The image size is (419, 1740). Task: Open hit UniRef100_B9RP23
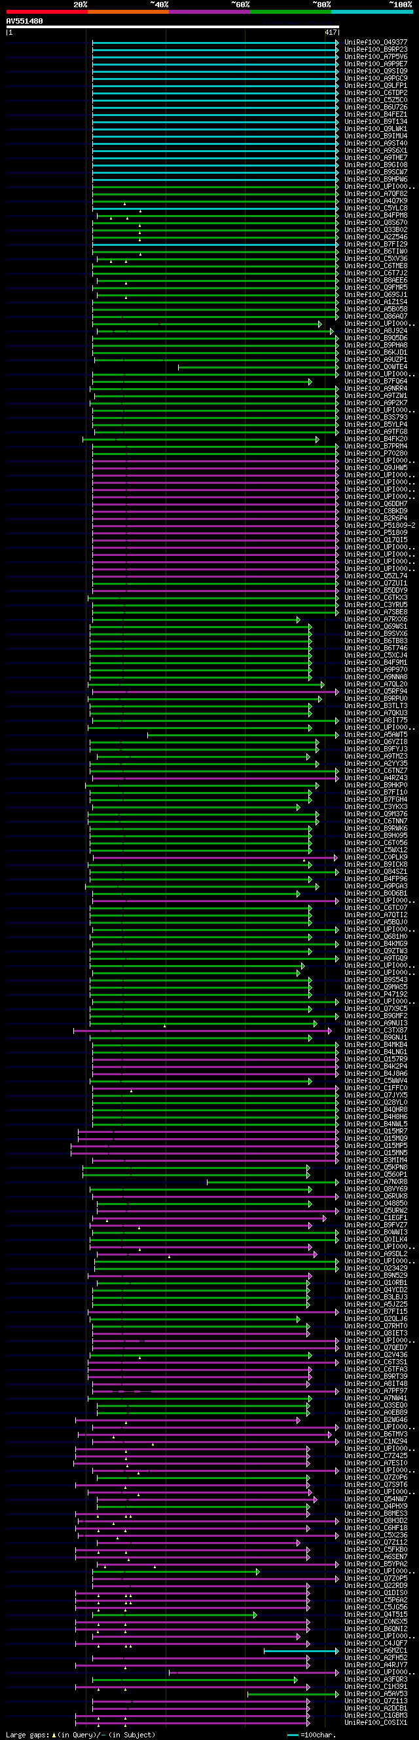[x=376, y=49]
